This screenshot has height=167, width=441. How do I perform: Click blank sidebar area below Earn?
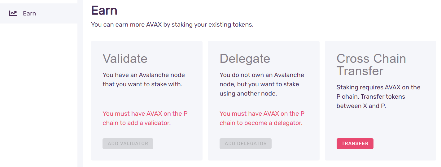point(39,93)
